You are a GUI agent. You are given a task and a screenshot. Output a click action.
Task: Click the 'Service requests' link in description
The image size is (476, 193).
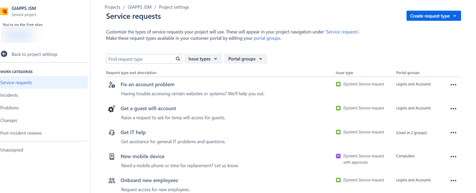tap(342, 32)
